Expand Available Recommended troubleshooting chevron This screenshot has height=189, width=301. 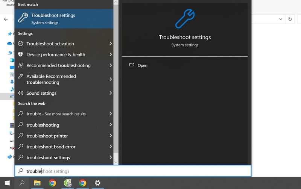click(111, 79)
